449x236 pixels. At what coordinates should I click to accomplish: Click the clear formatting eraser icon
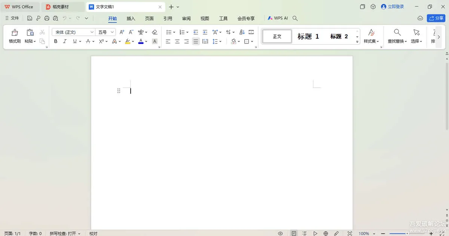click(155, 32)
